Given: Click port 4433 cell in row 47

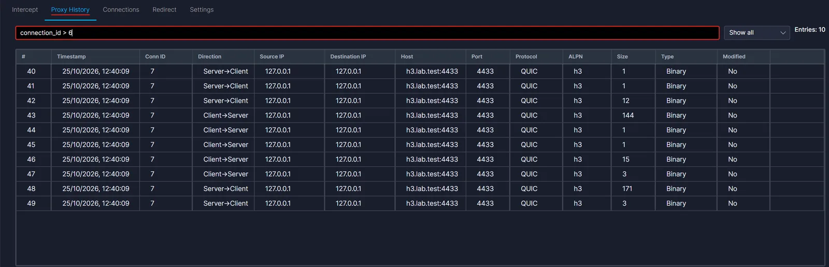Looking at the screenshot, I should coord(485,174).
